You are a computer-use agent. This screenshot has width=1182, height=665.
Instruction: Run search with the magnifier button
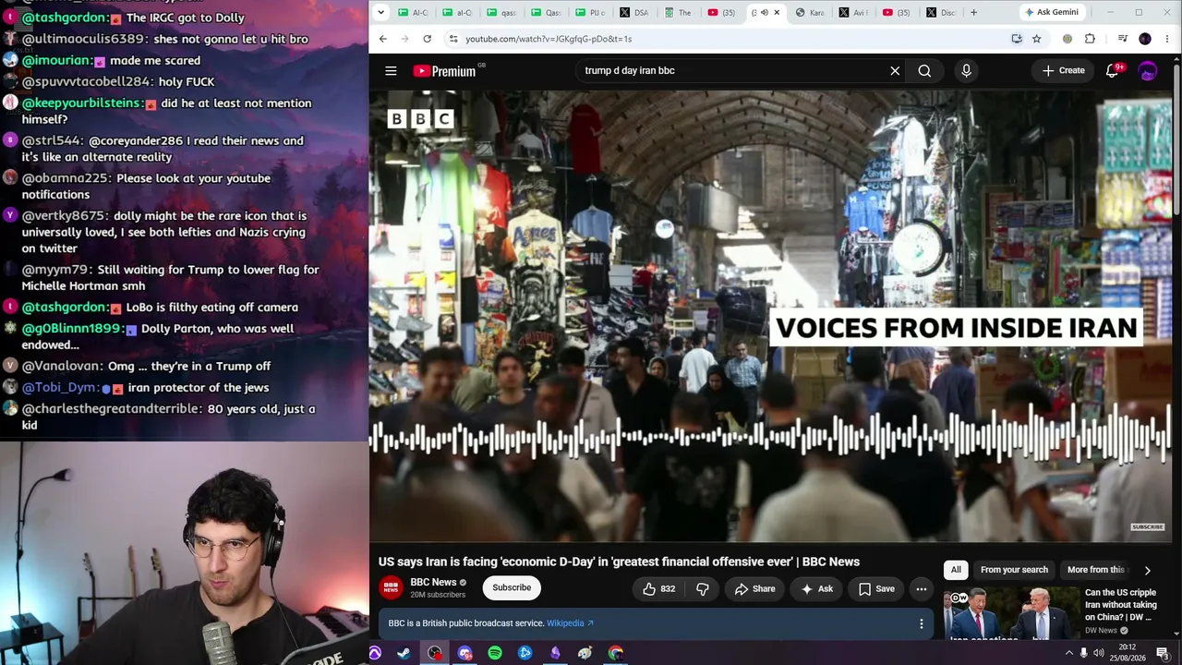924,71
